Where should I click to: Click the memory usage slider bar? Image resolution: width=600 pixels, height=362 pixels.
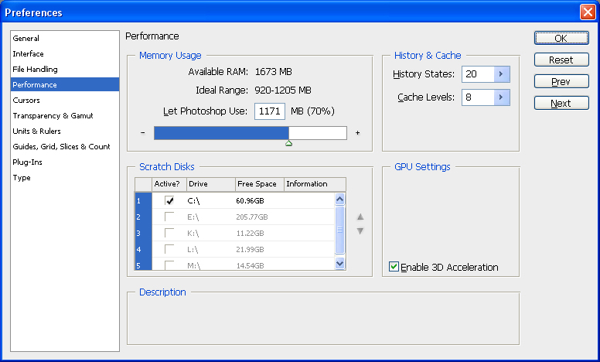pyautogui.click(x=251, y=133)
